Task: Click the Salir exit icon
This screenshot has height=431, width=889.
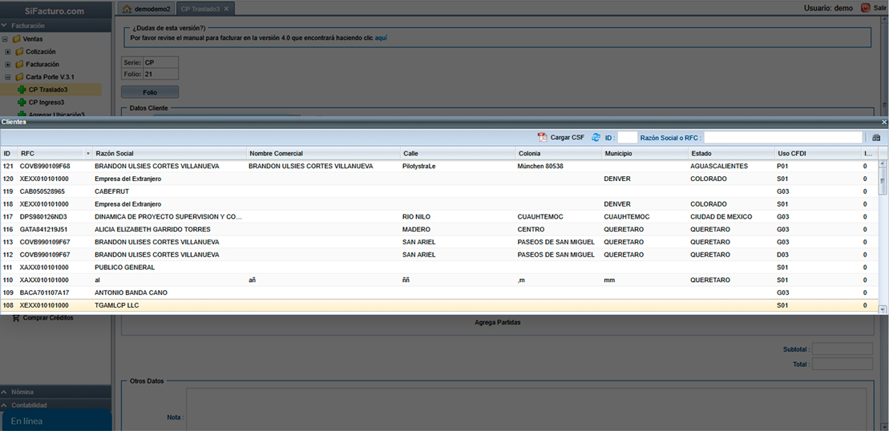Action: click(x=865, y=8)
